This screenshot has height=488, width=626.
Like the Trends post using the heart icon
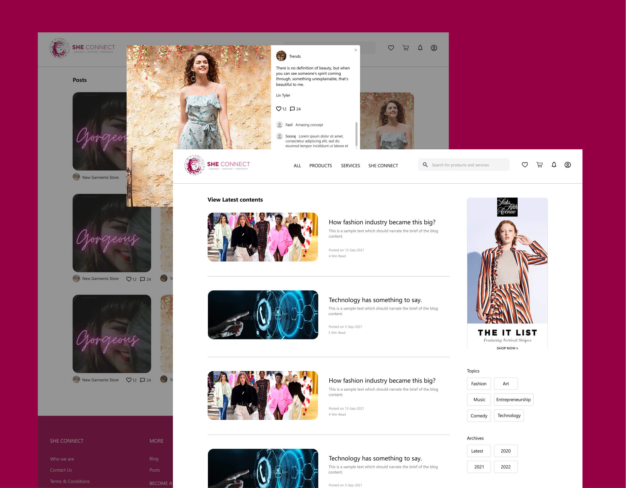(279, 109)
